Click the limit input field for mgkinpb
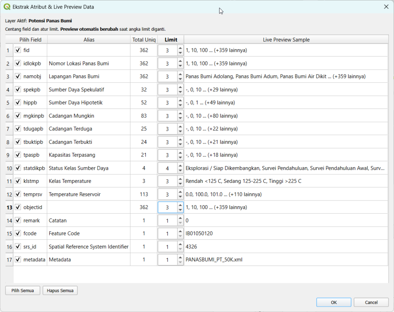 tap(167, 116)
